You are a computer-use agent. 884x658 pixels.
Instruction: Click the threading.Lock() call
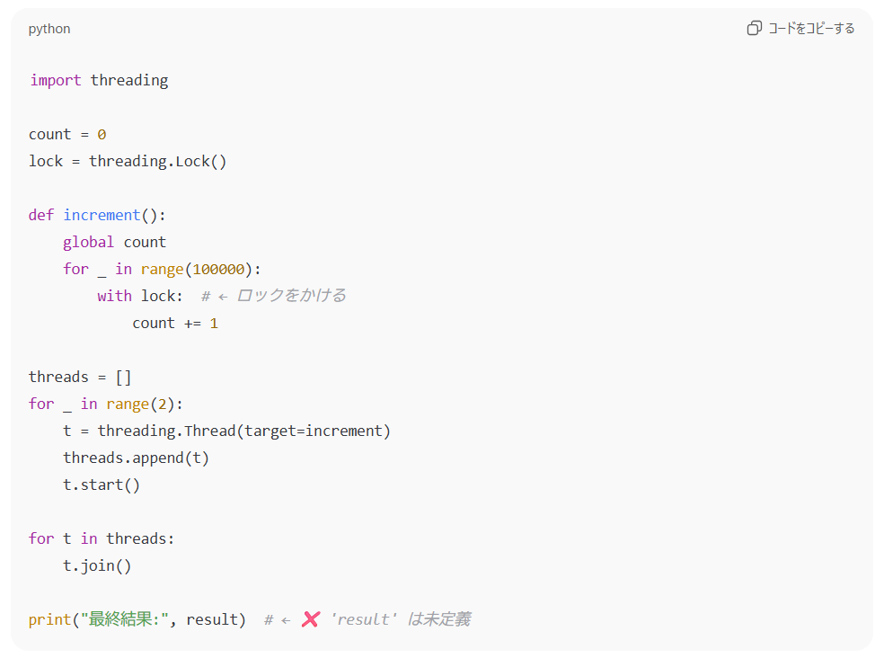point(157,161)
